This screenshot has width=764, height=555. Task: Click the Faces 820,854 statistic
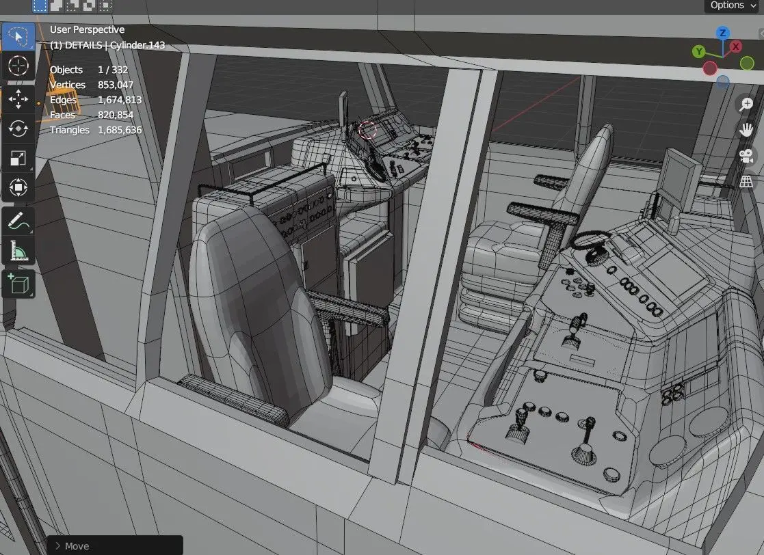point(92,115)
